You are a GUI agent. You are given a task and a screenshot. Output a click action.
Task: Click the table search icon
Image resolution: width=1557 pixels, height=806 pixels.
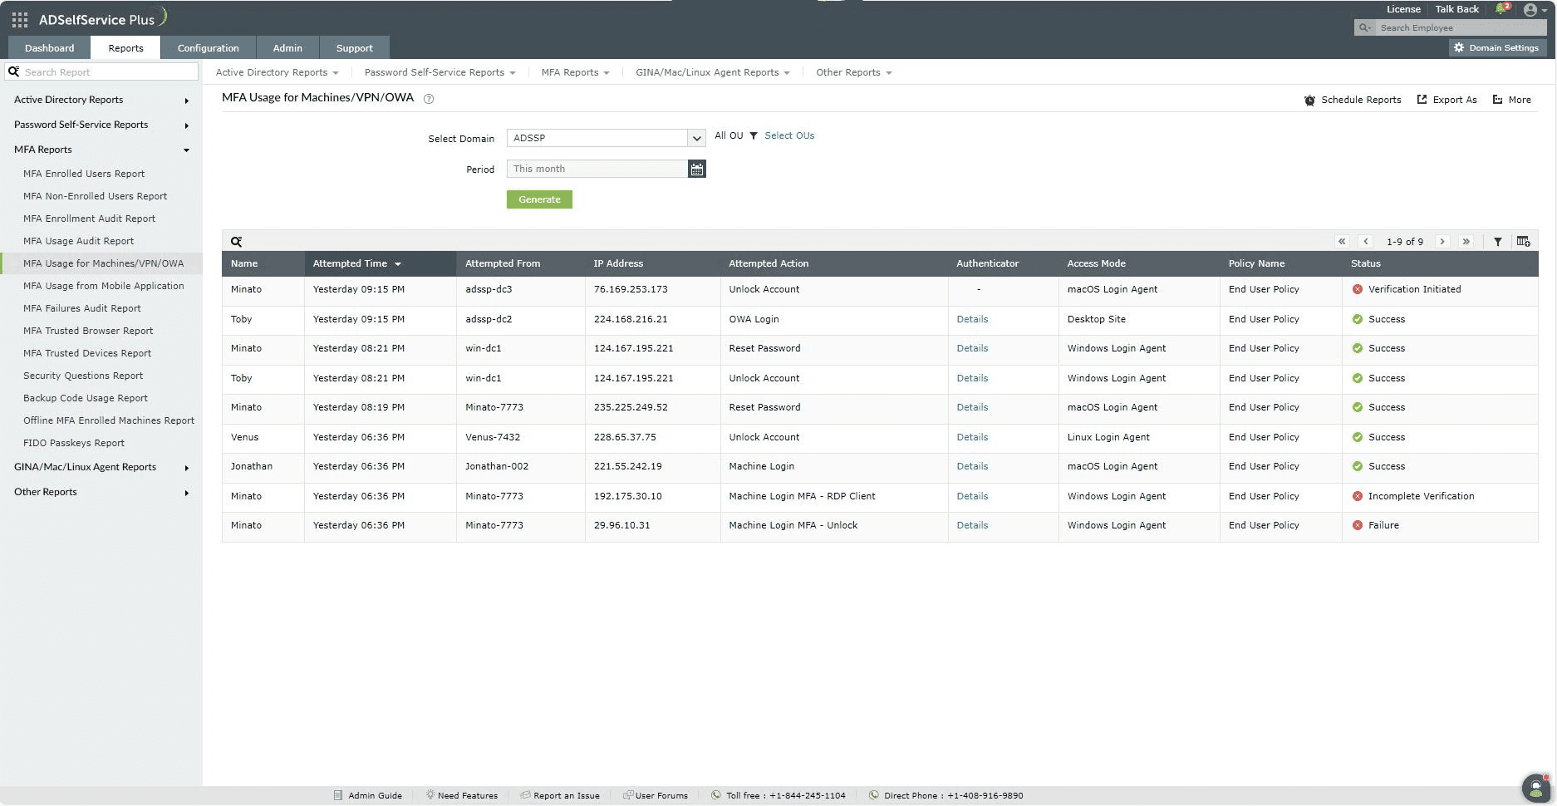[x=236, y=242]
